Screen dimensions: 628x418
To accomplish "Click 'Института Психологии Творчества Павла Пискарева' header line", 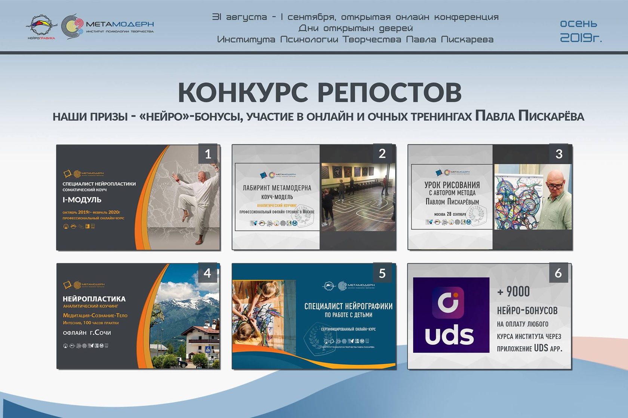I will [x=355, y=39].
